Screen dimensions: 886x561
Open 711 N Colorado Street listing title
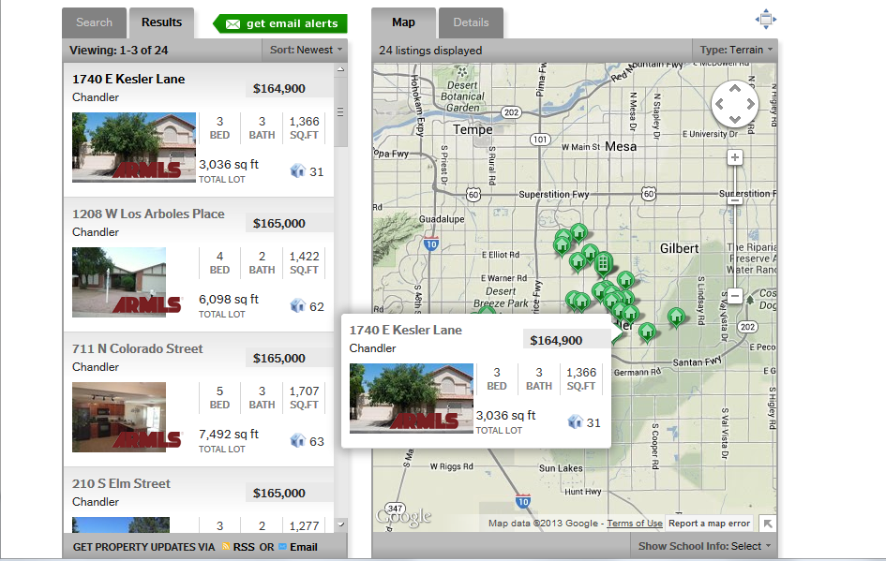137,348
